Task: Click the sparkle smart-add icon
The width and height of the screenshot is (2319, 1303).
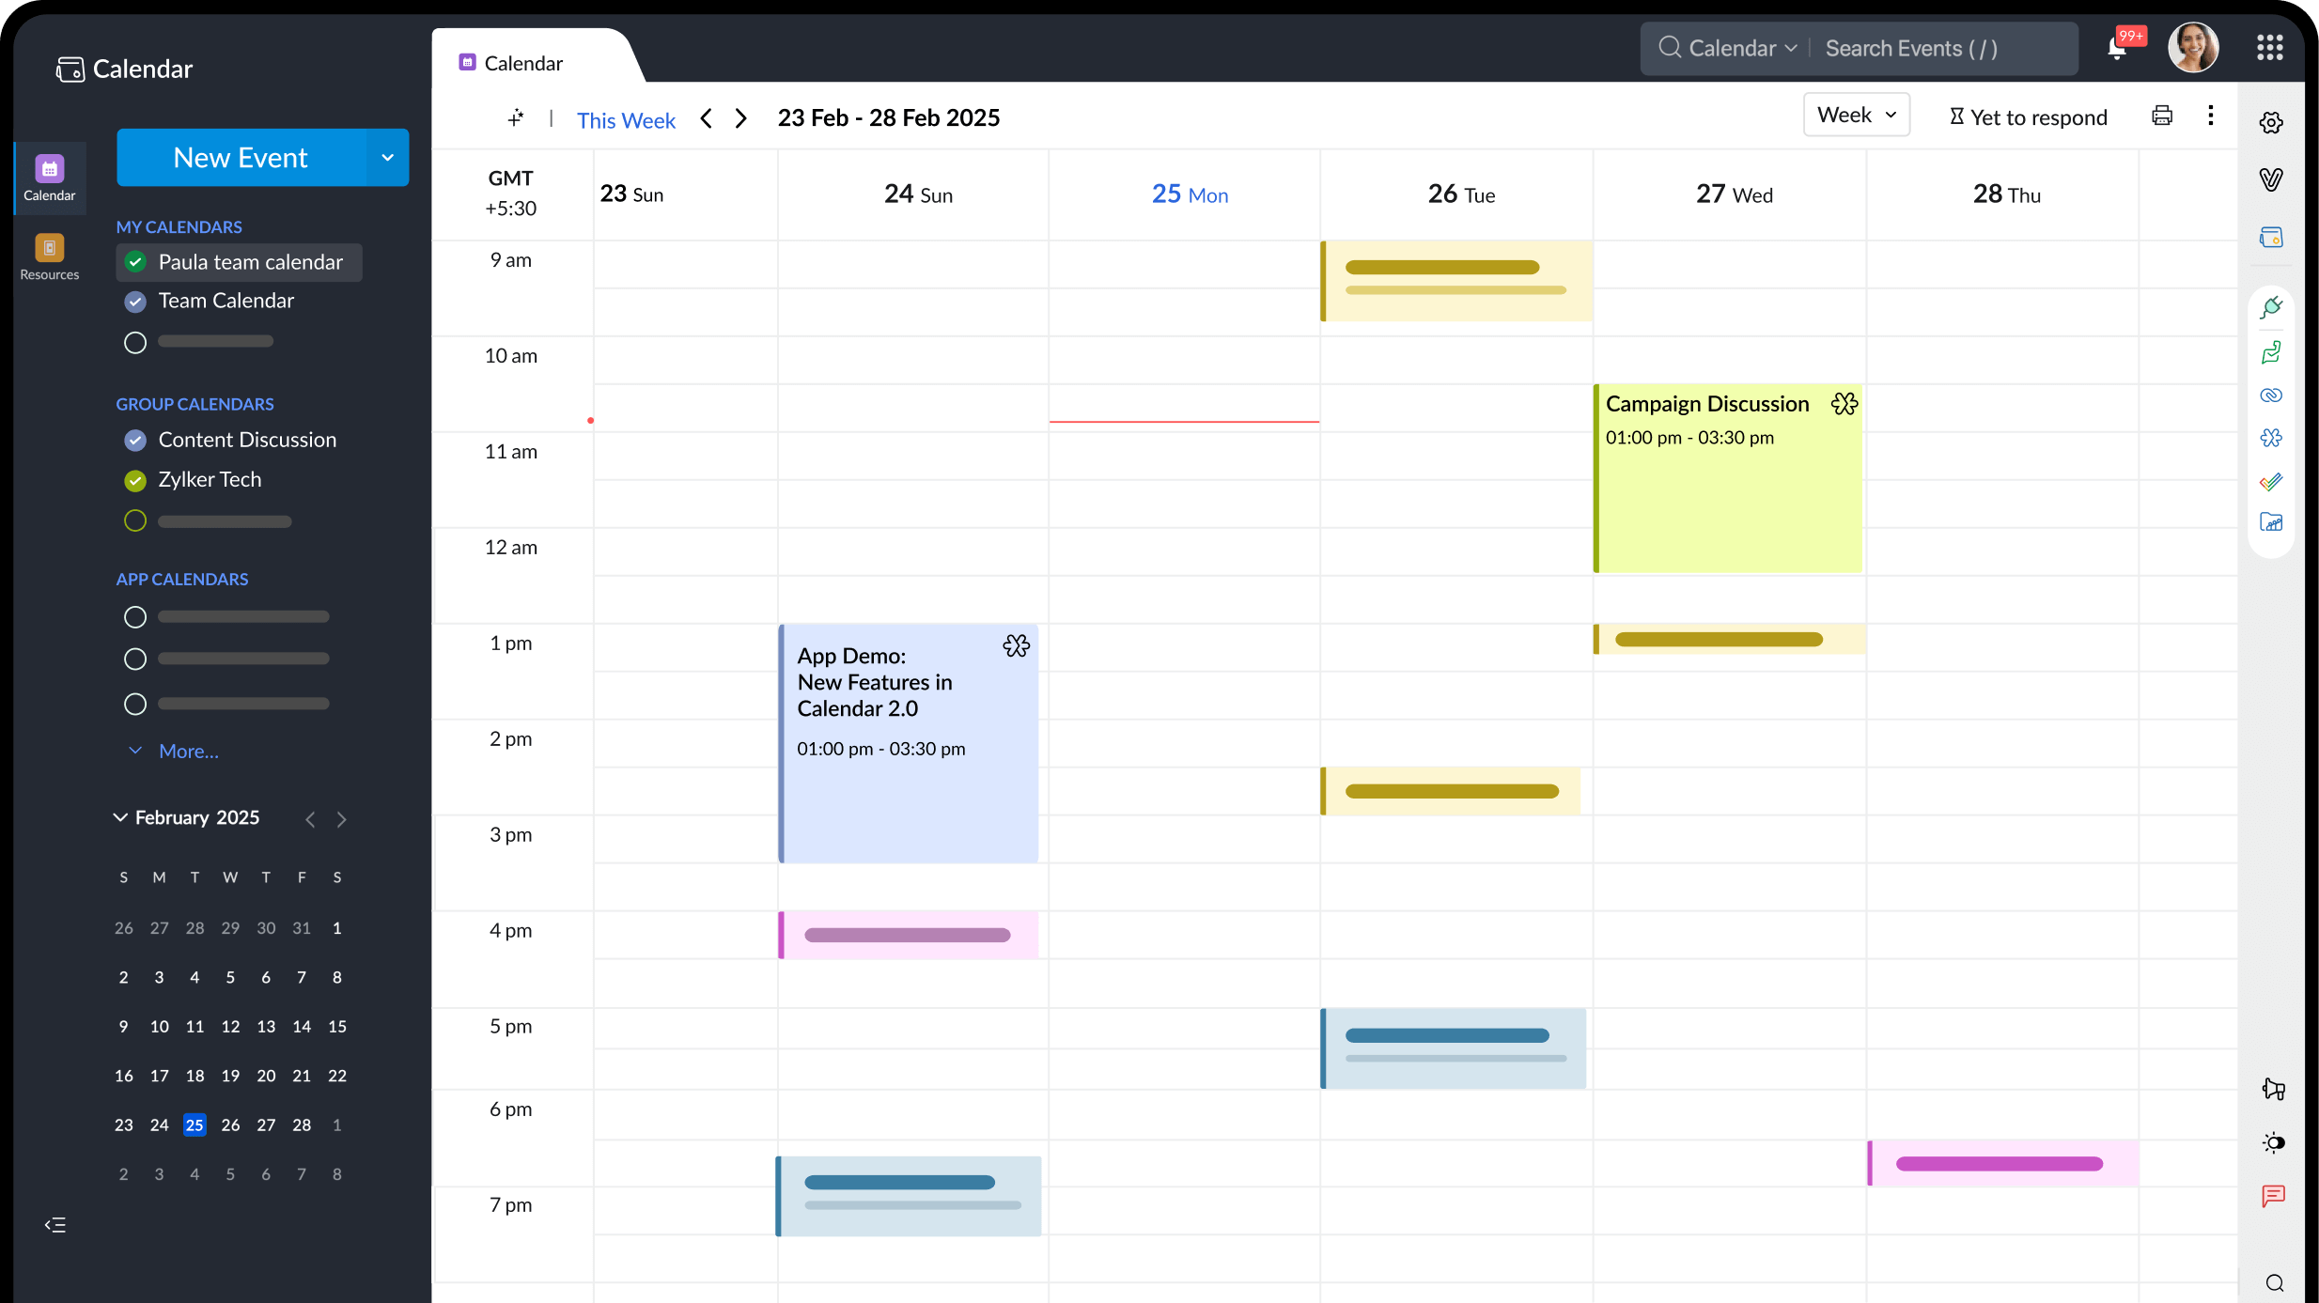Action: (516, 118)
